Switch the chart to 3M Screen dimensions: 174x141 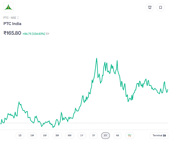(x=57, y=135)
